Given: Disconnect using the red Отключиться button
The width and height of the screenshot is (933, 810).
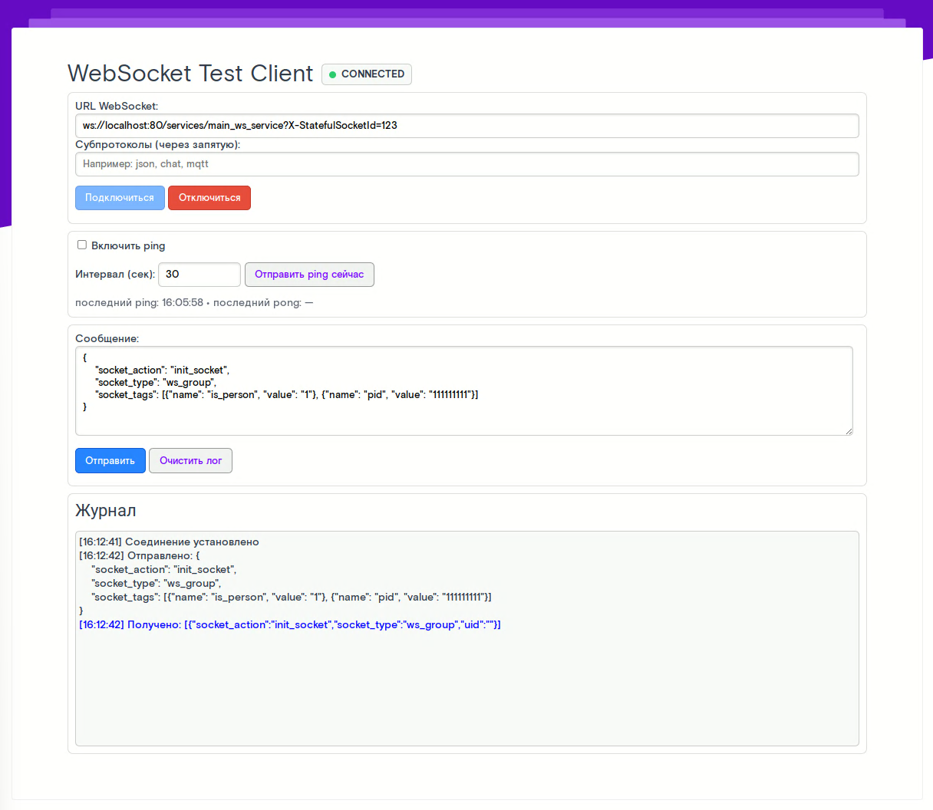Looking at the screenshot, I should (209, 198).
